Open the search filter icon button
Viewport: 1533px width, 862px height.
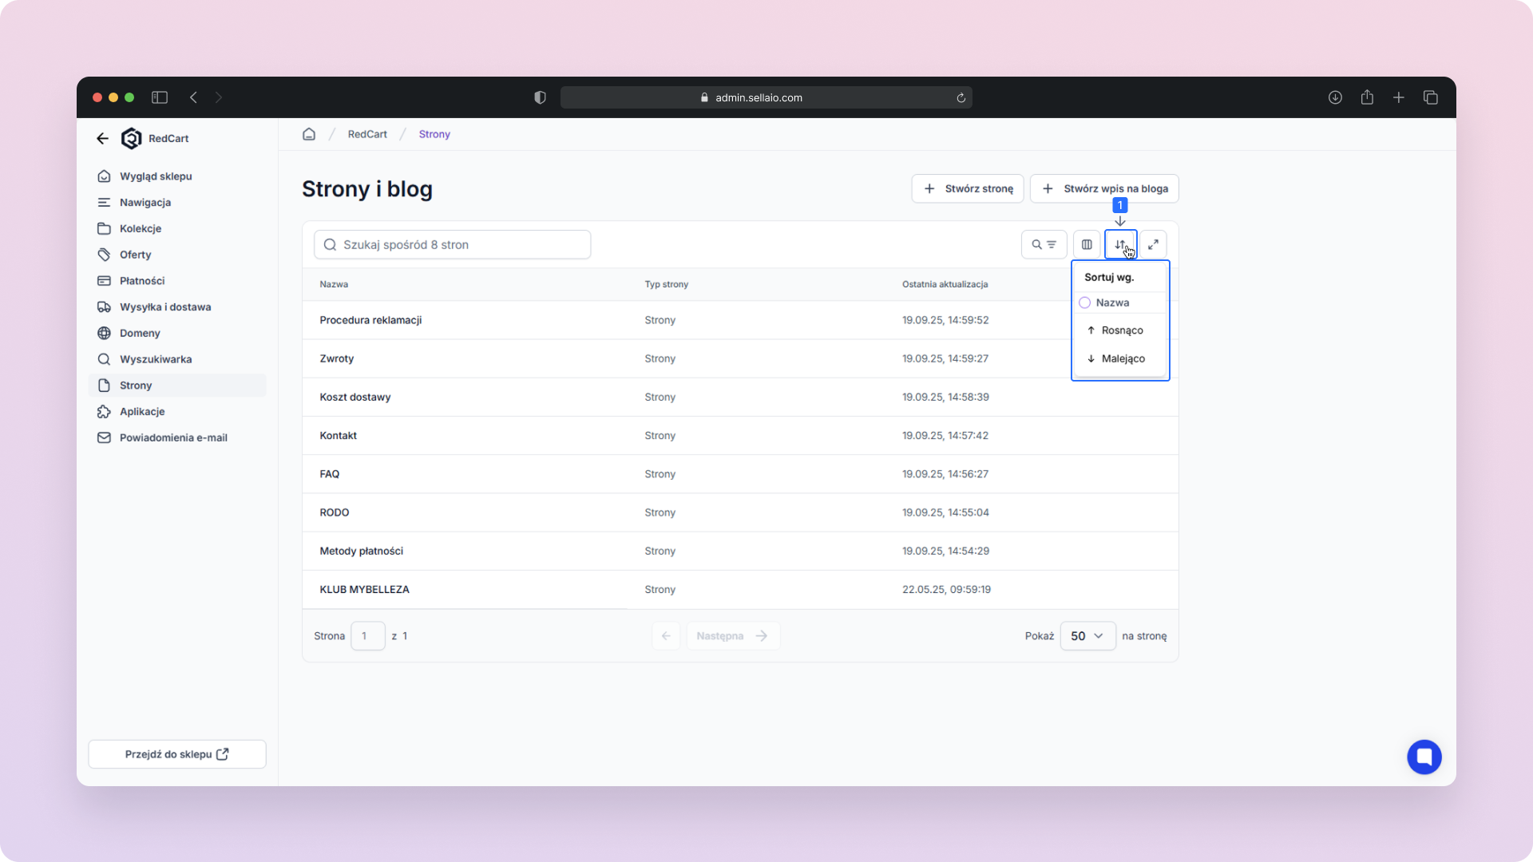(1044, 244)
